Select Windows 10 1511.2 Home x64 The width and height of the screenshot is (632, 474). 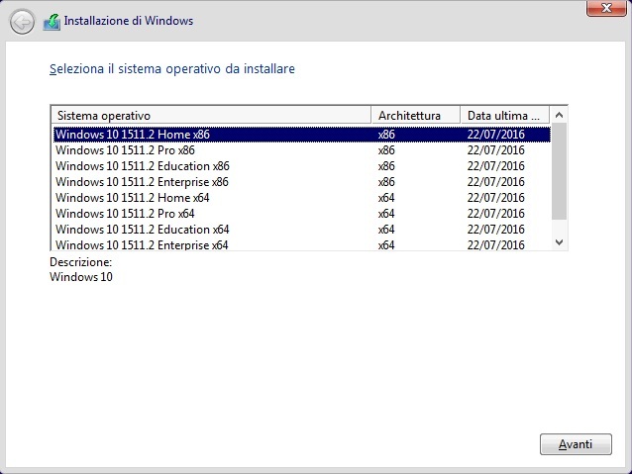click(x=302, y=198)
